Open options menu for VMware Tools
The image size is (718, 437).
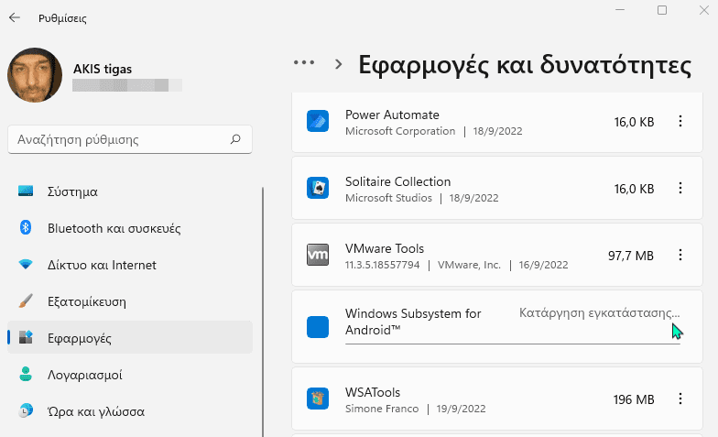pos(680,255)
